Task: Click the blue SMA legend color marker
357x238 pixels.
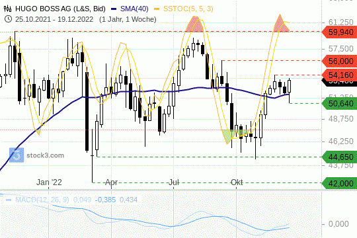Action: (x=114, y=9)
